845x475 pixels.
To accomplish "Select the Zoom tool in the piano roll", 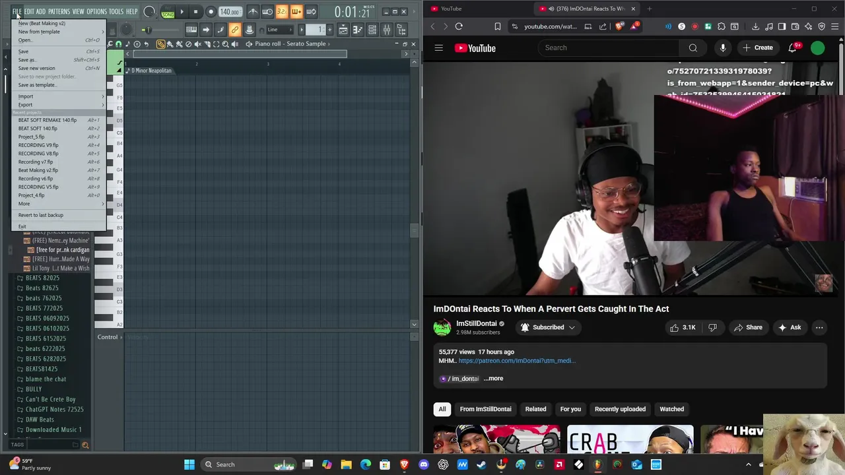I will point(225,44).
